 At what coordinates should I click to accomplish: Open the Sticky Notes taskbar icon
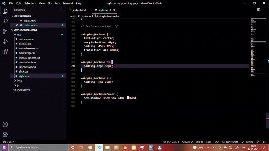click(x=134, y=147)
